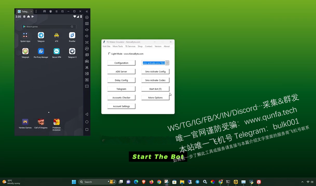This screenshot has width=316, height=186.
Task: Open the About menu
Action: [167, 46]
